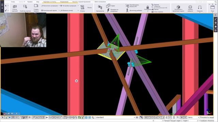Click the side panel collapse chevron
This screenshot has height=122, width=218.
(x=216, y=15)
